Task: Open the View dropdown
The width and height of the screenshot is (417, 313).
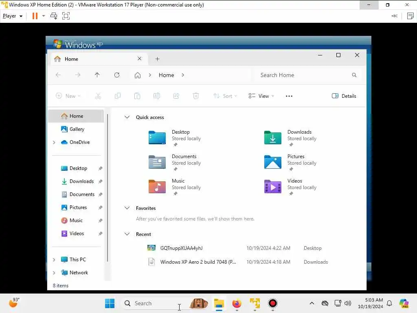Action: tap(261, 96)
